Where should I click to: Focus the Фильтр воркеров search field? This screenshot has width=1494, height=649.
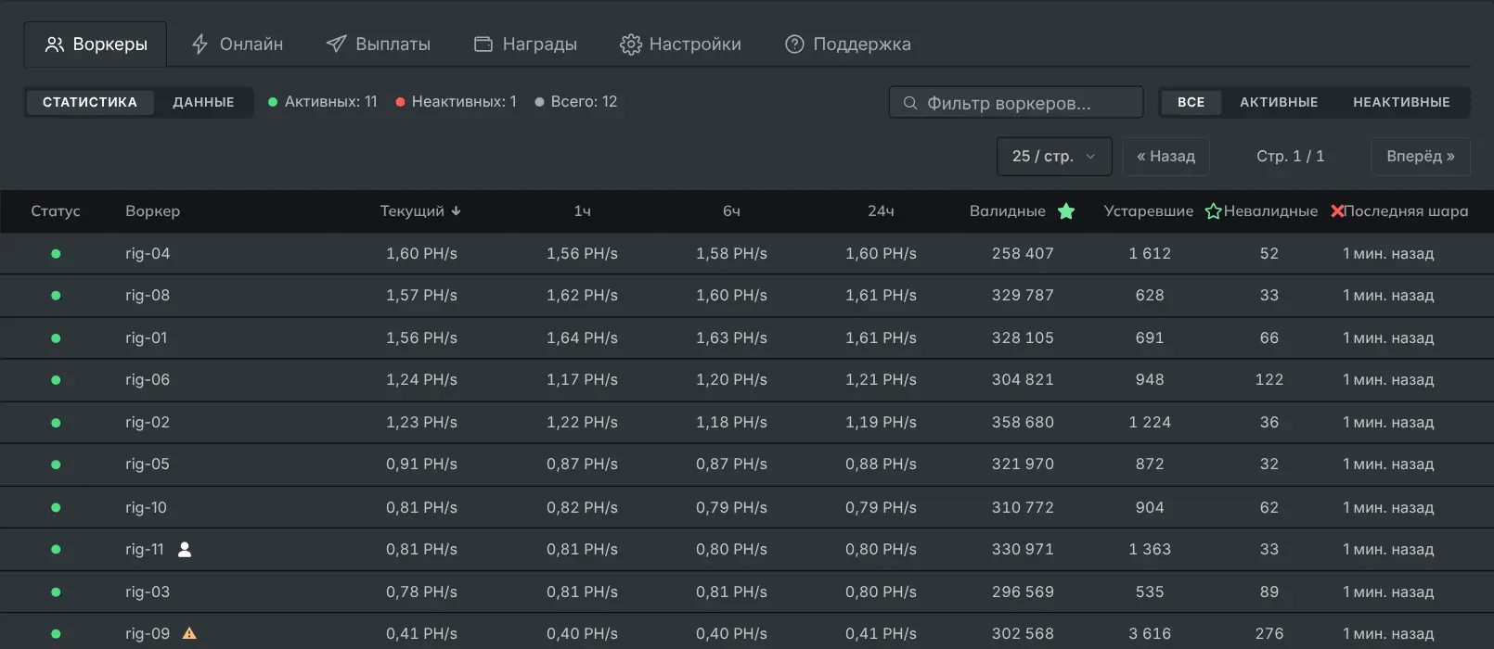[x=1016, y=102]
